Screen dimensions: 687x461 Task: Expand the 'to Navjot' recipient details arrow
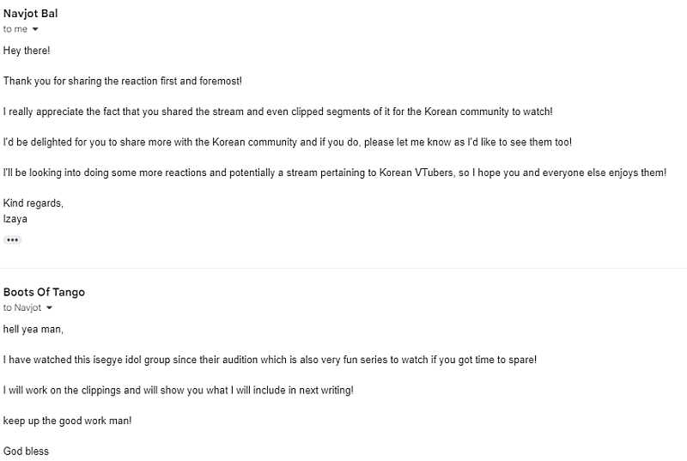pyautogui.click(x=49, y=308)
